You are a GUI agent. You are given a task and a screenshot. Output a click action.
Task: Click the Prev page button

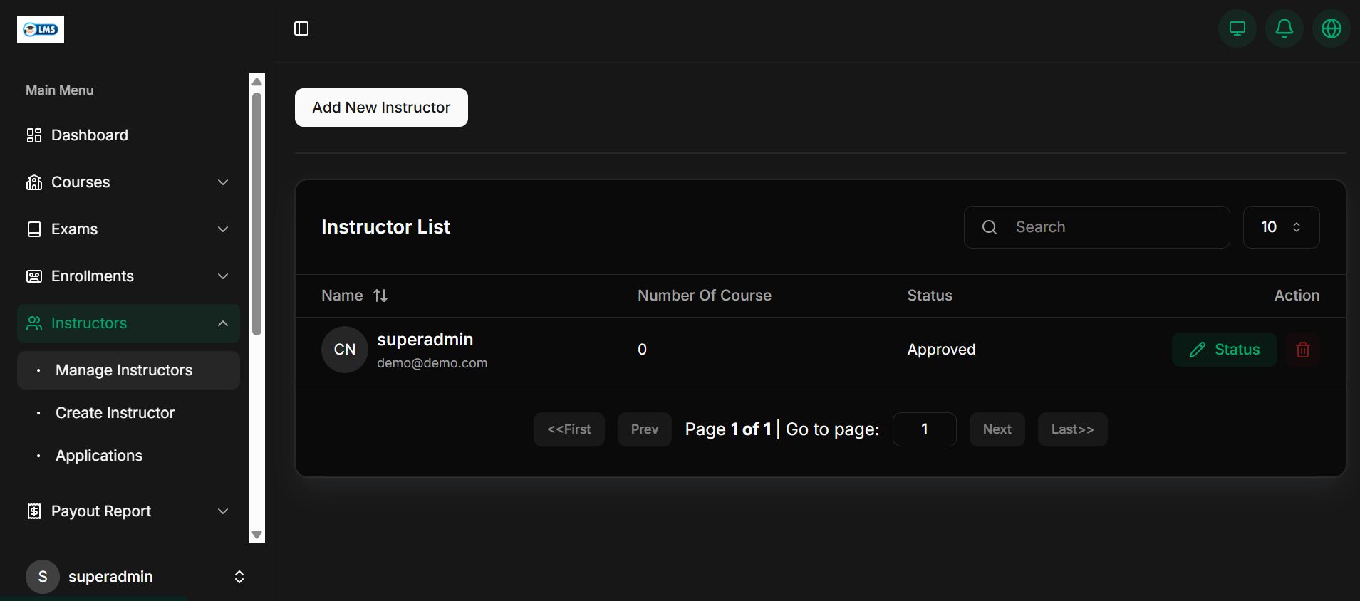(644, 429)
